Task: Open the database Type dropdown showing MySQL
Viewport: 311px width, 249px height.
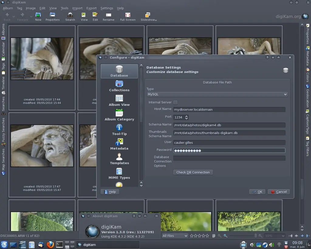Action: pyautogui.click(x=217, y=94)
